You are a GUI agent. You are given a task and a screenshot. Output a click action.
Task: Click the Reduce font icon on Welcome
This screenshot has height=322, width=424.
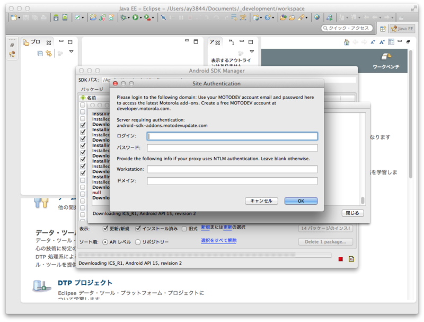coord(373,42)
